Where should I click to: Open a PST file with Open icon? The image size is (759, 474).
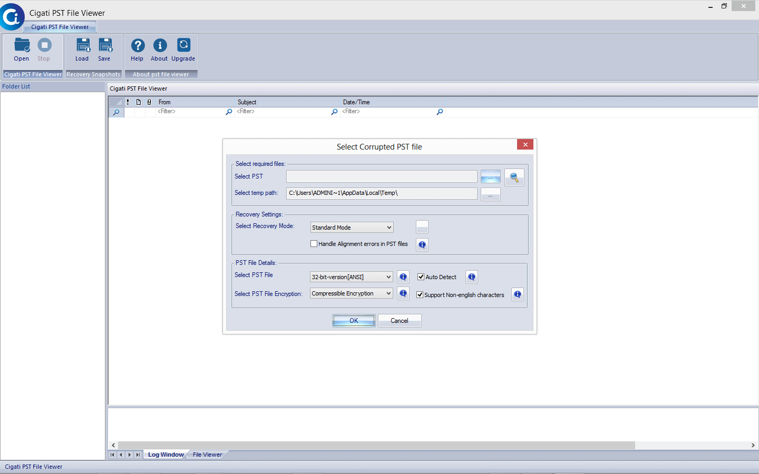(x=22, y=50)
